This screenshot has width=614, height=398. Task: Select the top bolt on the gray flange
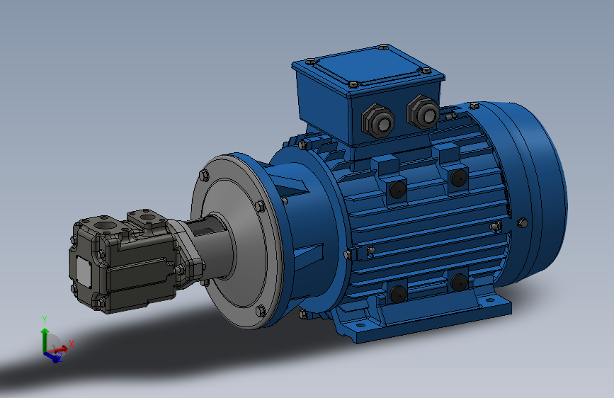click(x=204, y=175)
